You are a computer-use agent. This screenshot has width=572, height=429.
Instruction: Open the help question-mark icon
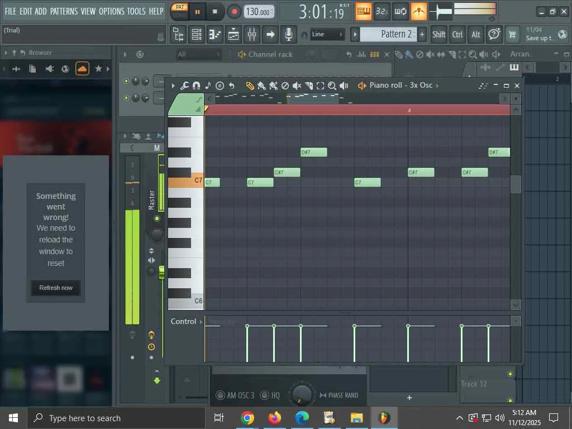click(x=494, y=35)
